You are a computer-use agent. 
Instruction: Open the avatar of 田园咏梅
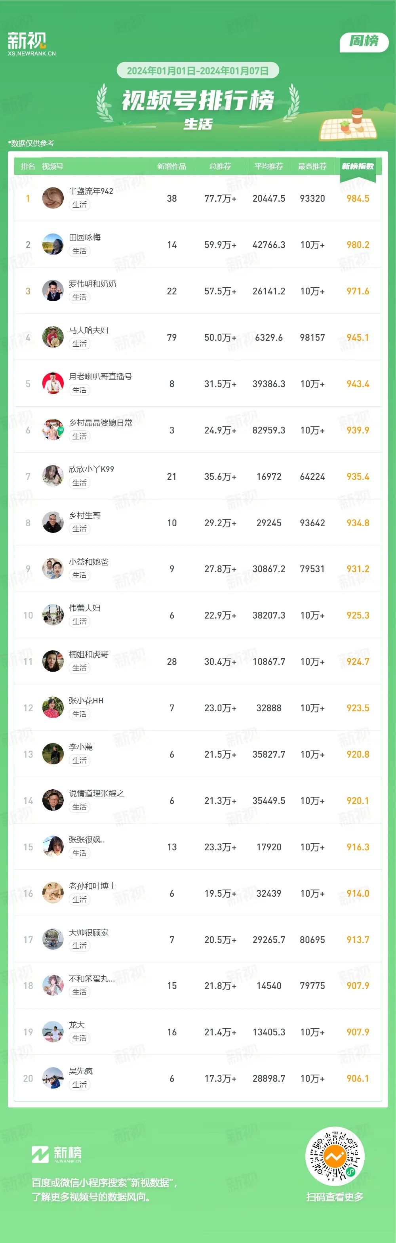[x=53, y=244]
